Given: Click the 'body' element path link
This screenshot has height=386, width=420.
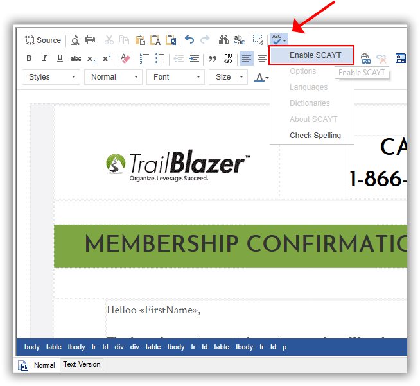Looking at the screenshot, I should tap(31, 347).
